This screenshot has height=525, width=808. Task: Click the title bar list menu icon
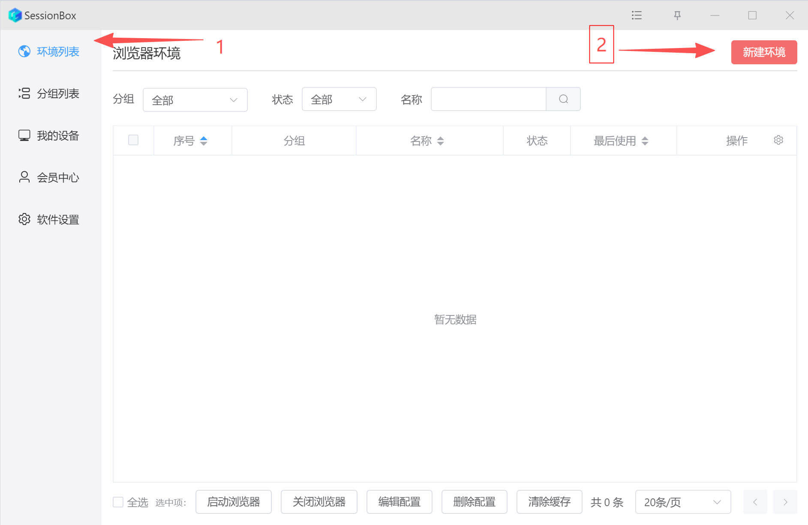point(637,15)
